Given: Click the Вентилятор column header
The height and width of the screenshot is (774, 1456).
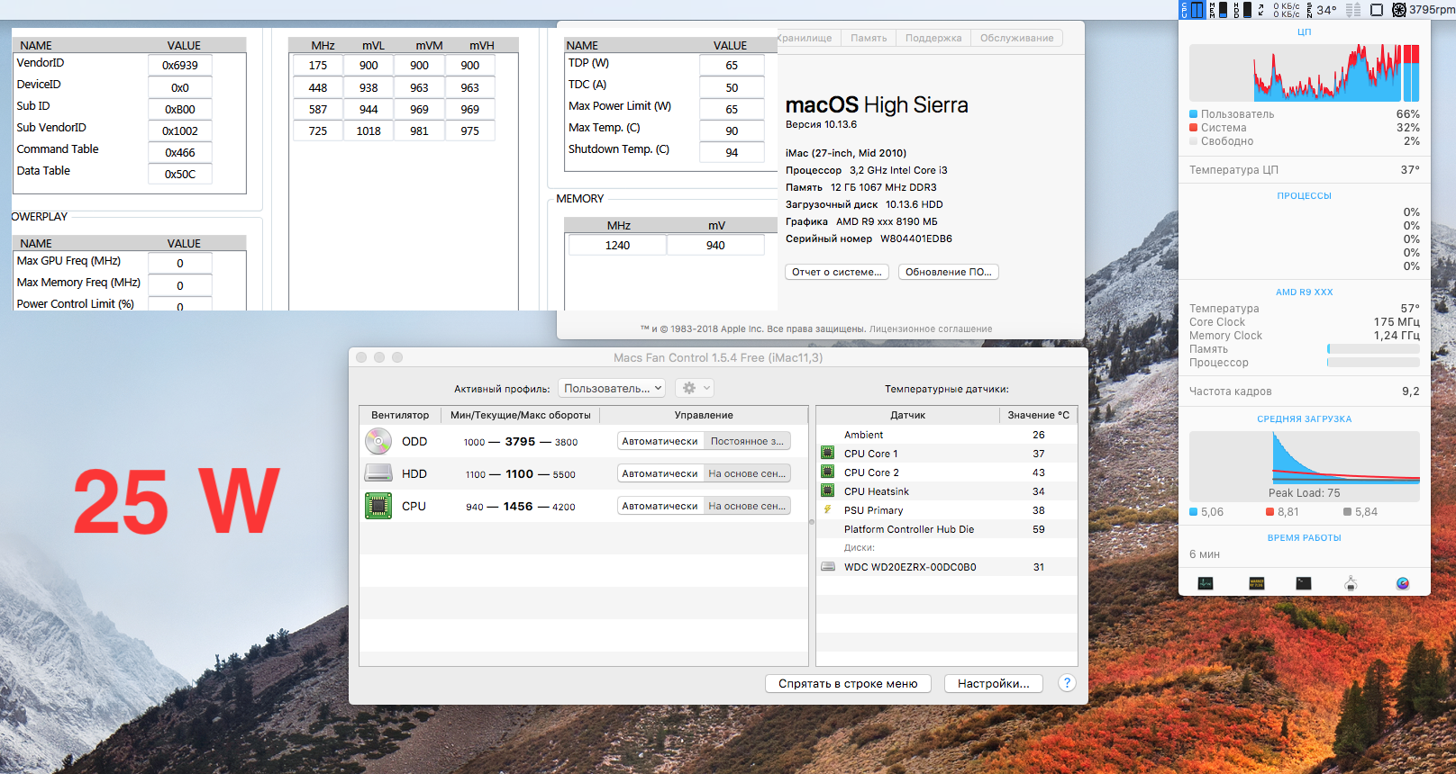Looking at the screenshot, I should 400,415.
